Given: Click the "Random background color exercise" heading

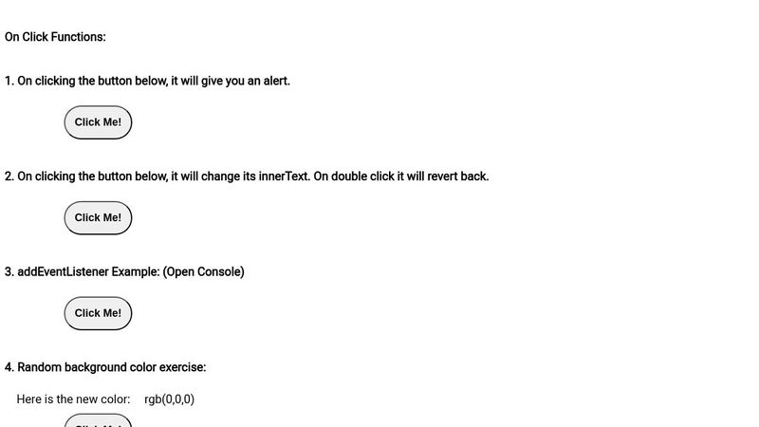Looking at the screenshot, I should point(111,367).
